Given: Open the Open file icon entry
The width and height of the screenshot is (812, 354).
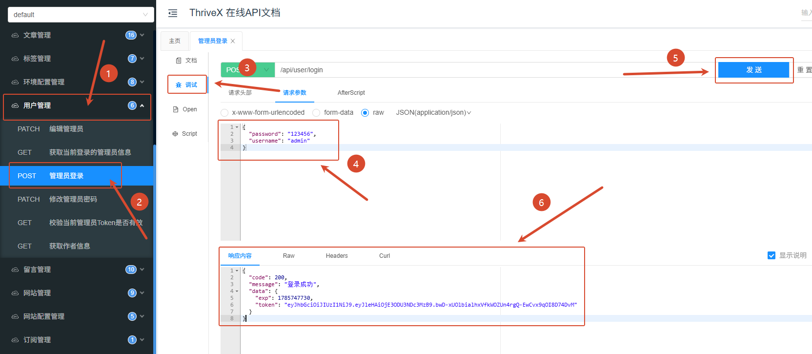Looking at the screenshot, I should click(x=176, y=109).
